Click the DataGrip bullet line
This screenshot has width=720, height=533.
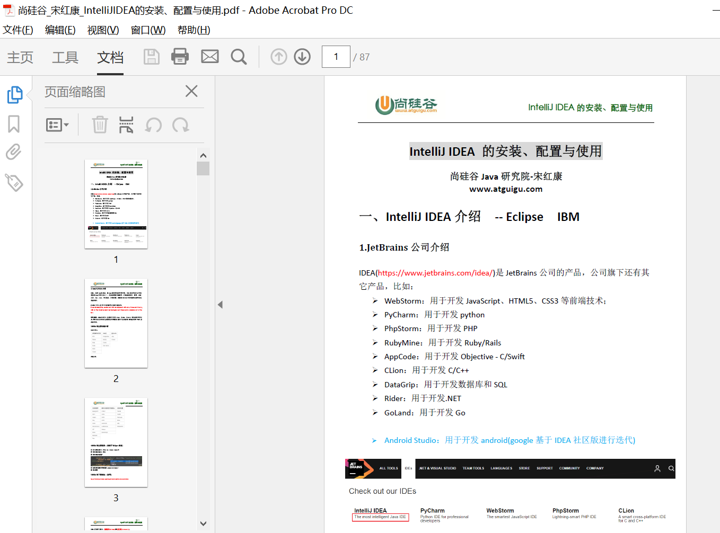(x=445, y=385)
